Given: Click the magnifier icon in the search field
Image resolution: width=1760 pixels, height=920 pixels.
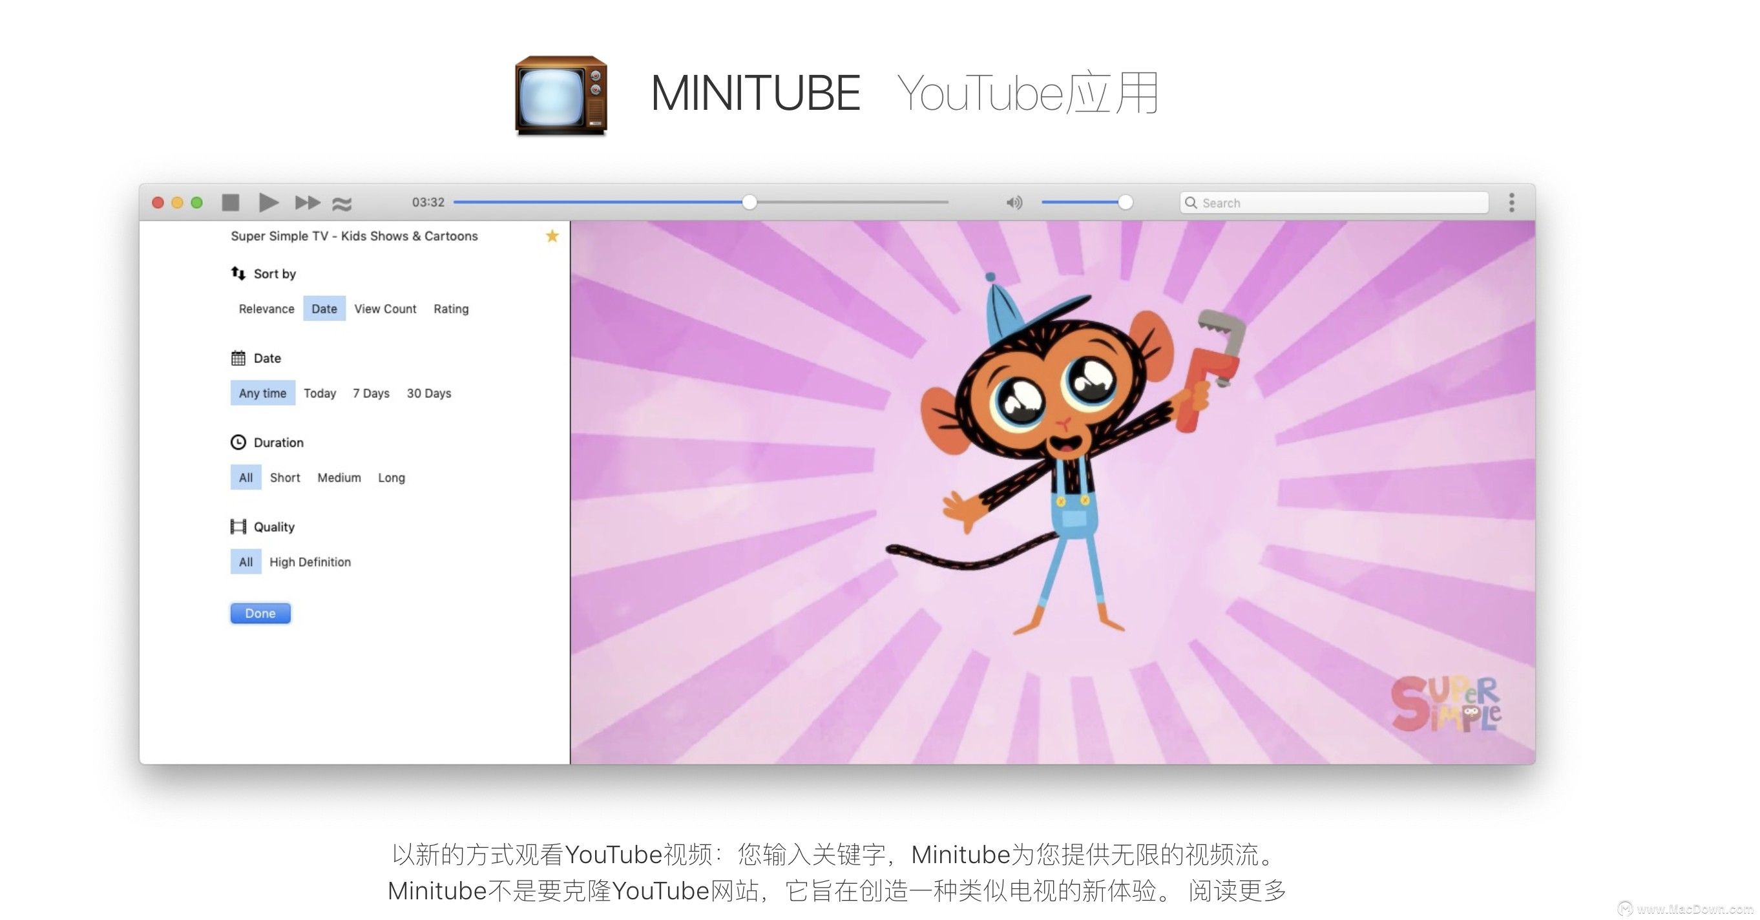Looking at the screenshot, I should pos(1191,202).
